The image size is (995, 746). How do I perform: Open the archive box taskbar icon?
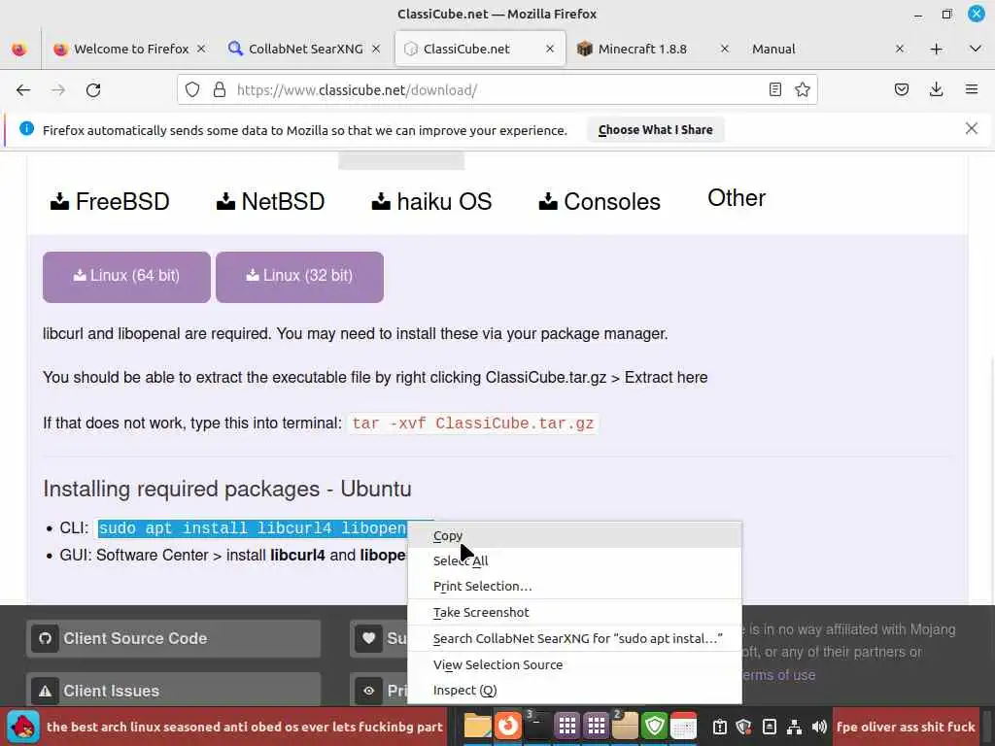pyautogui.click(x=625, y=727)
